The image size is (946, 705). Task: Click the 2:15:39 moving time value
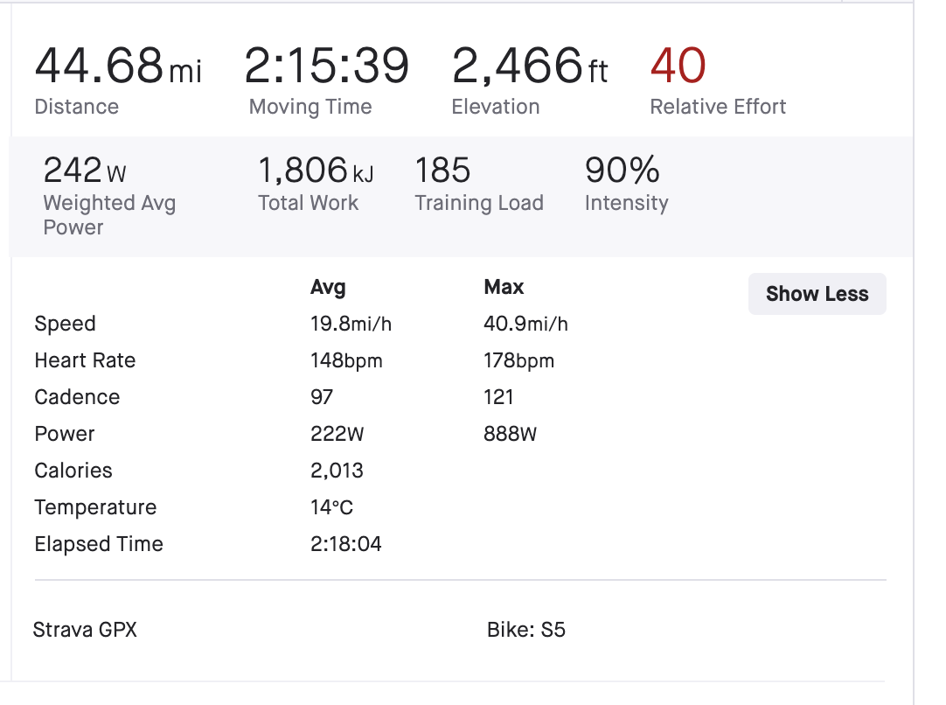pyautogui.click(x=326, y=66)
